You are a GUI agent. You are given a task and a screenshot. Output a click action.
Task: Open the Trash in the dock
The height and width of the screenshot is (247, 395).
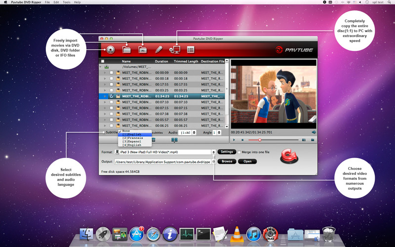tap(329, 234)
